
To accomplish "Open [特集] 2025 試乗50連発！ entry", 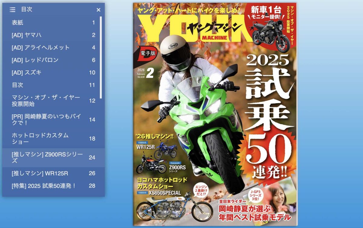I will coord(53,186).
